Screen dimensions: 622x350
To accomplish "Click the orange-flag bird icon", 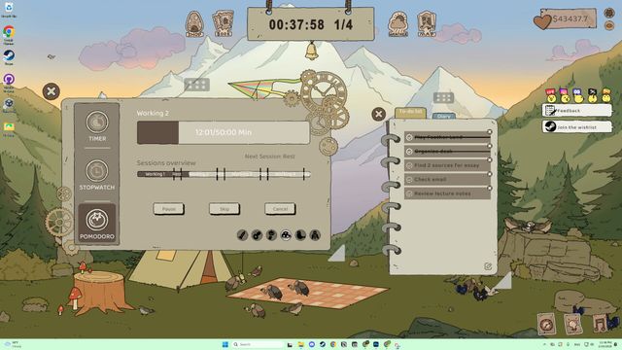I will (606, 95).
